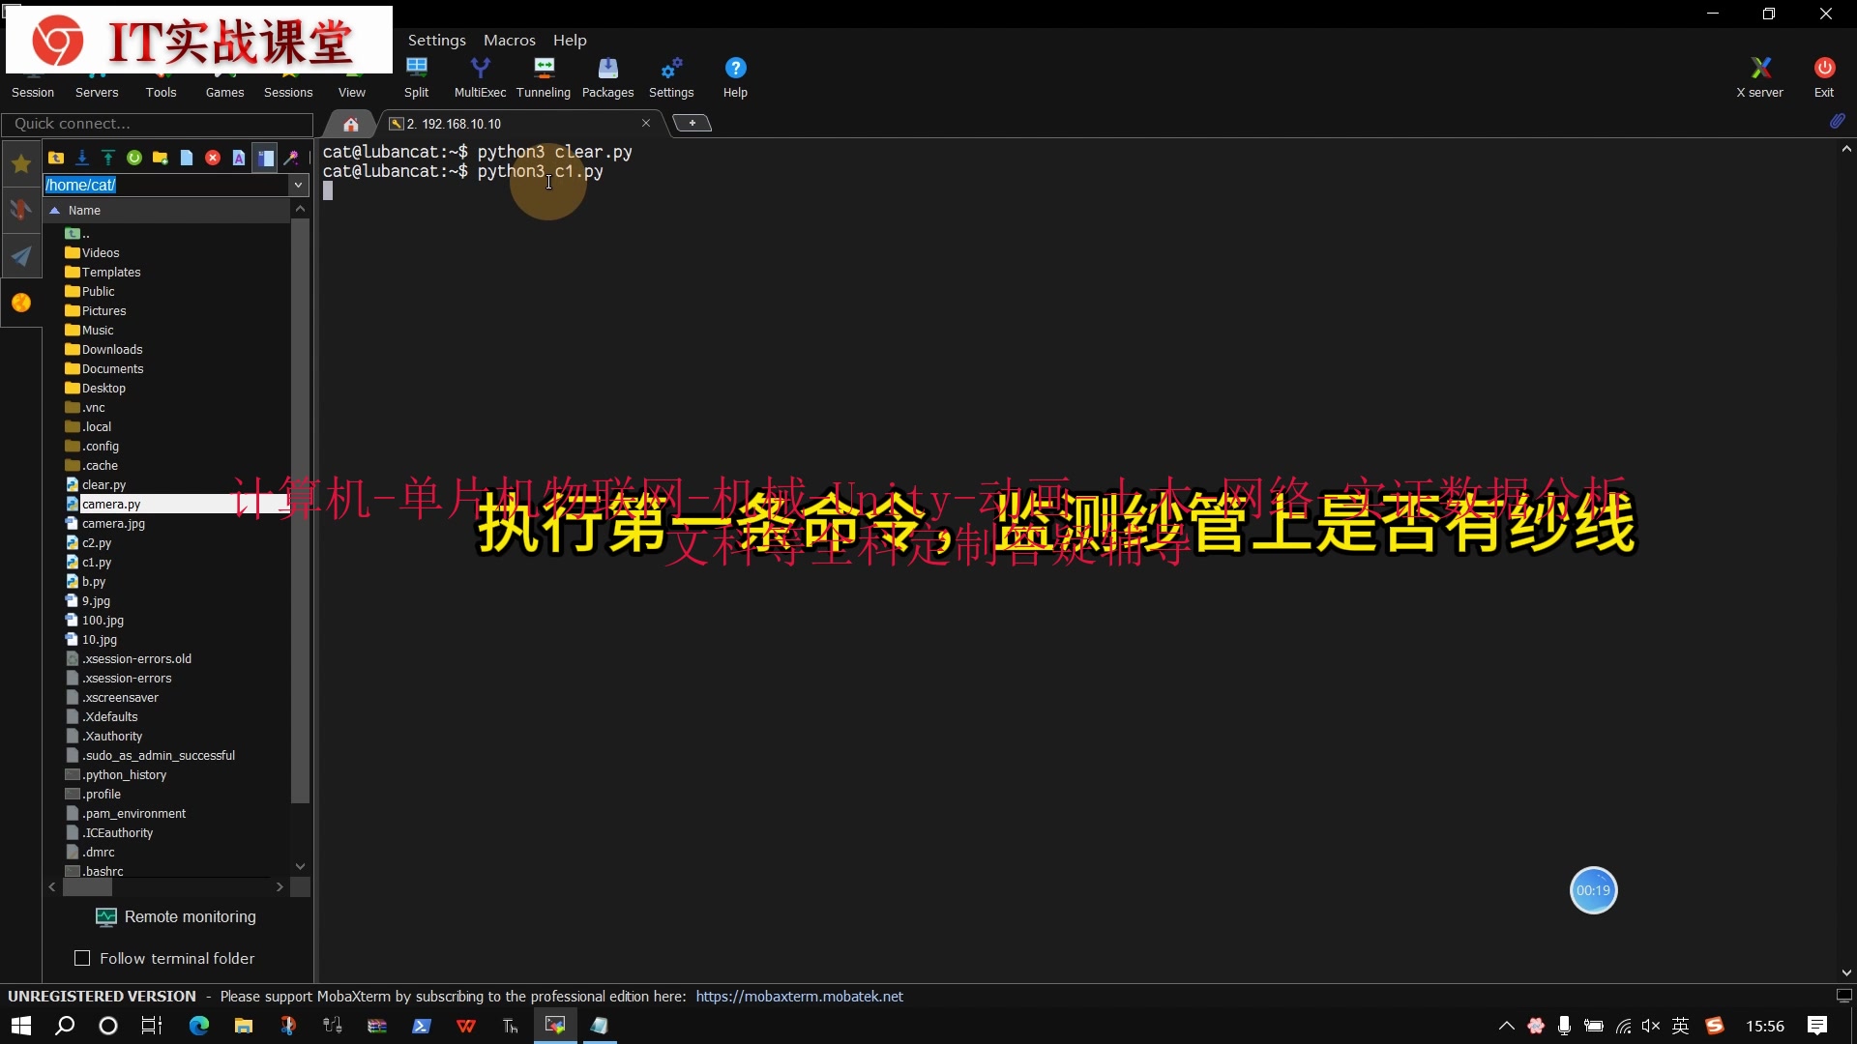Open the Games menu item

point(224,92)
